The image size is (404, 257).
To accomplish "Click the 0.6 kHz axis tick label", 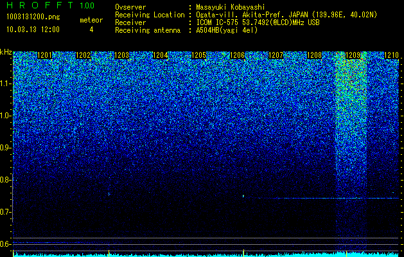I will [x=6, y=244].
